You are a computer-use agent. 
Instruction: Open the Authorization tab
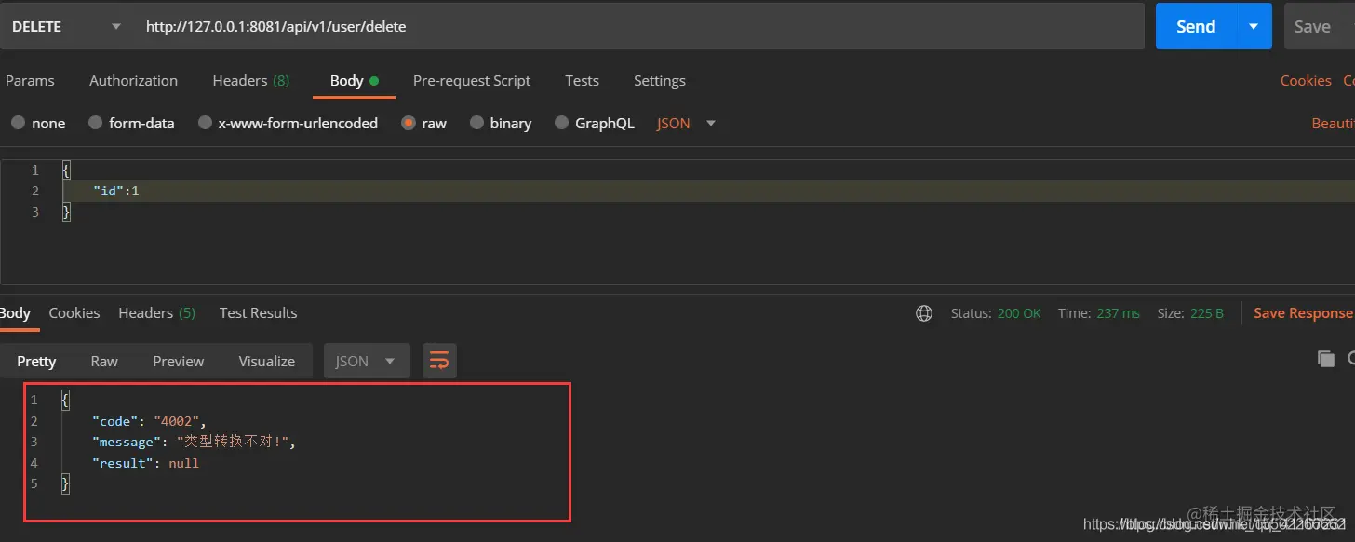133,81
